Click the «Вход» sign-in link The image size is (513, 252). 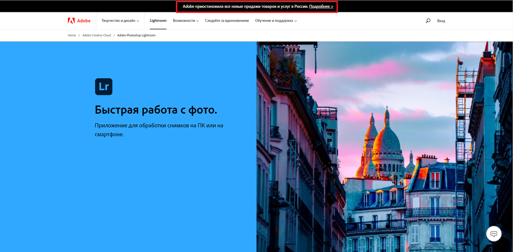441,20
